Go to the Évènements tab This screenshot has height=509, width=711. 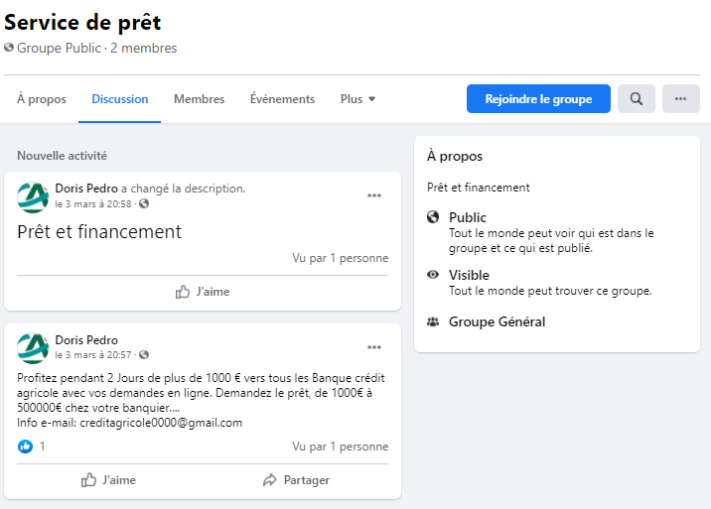[x=282, y=99]
